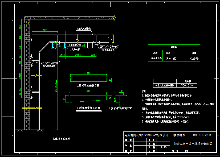
Task: Click the caption L型托臂支架剖面图
Action: 120,108
